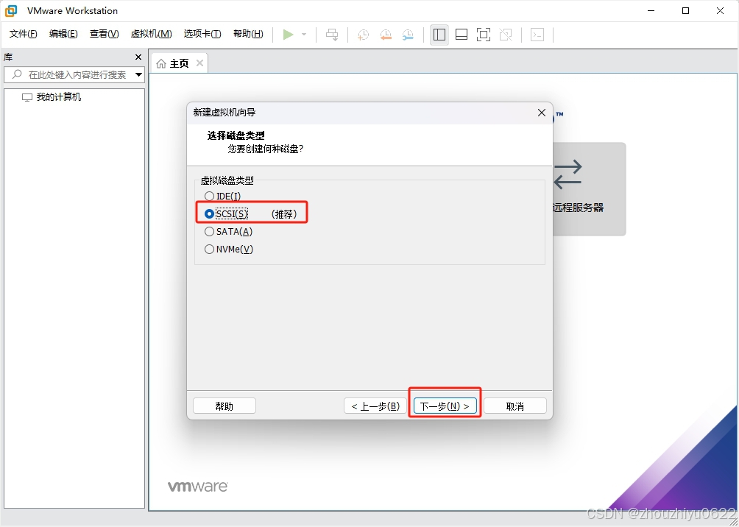This screenshot has width=739, height=527.
Task: Expand the library search dropdown arrow
Action: (x=138, y=74)
